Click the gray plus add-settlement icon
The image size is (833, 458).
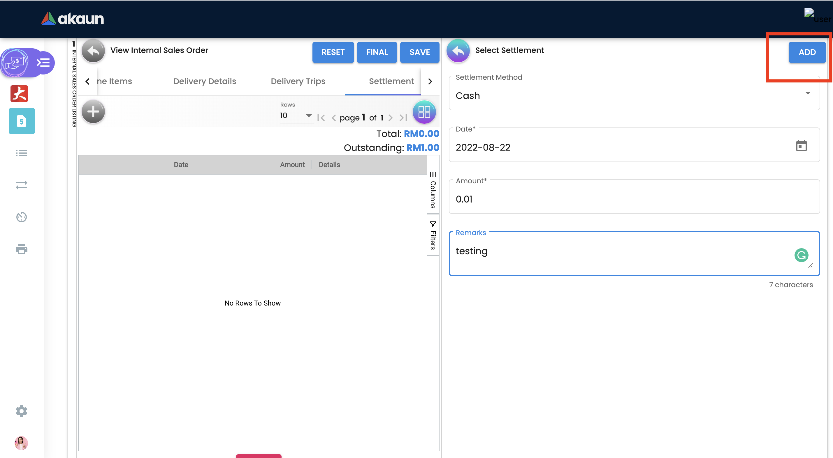point(93,112)
